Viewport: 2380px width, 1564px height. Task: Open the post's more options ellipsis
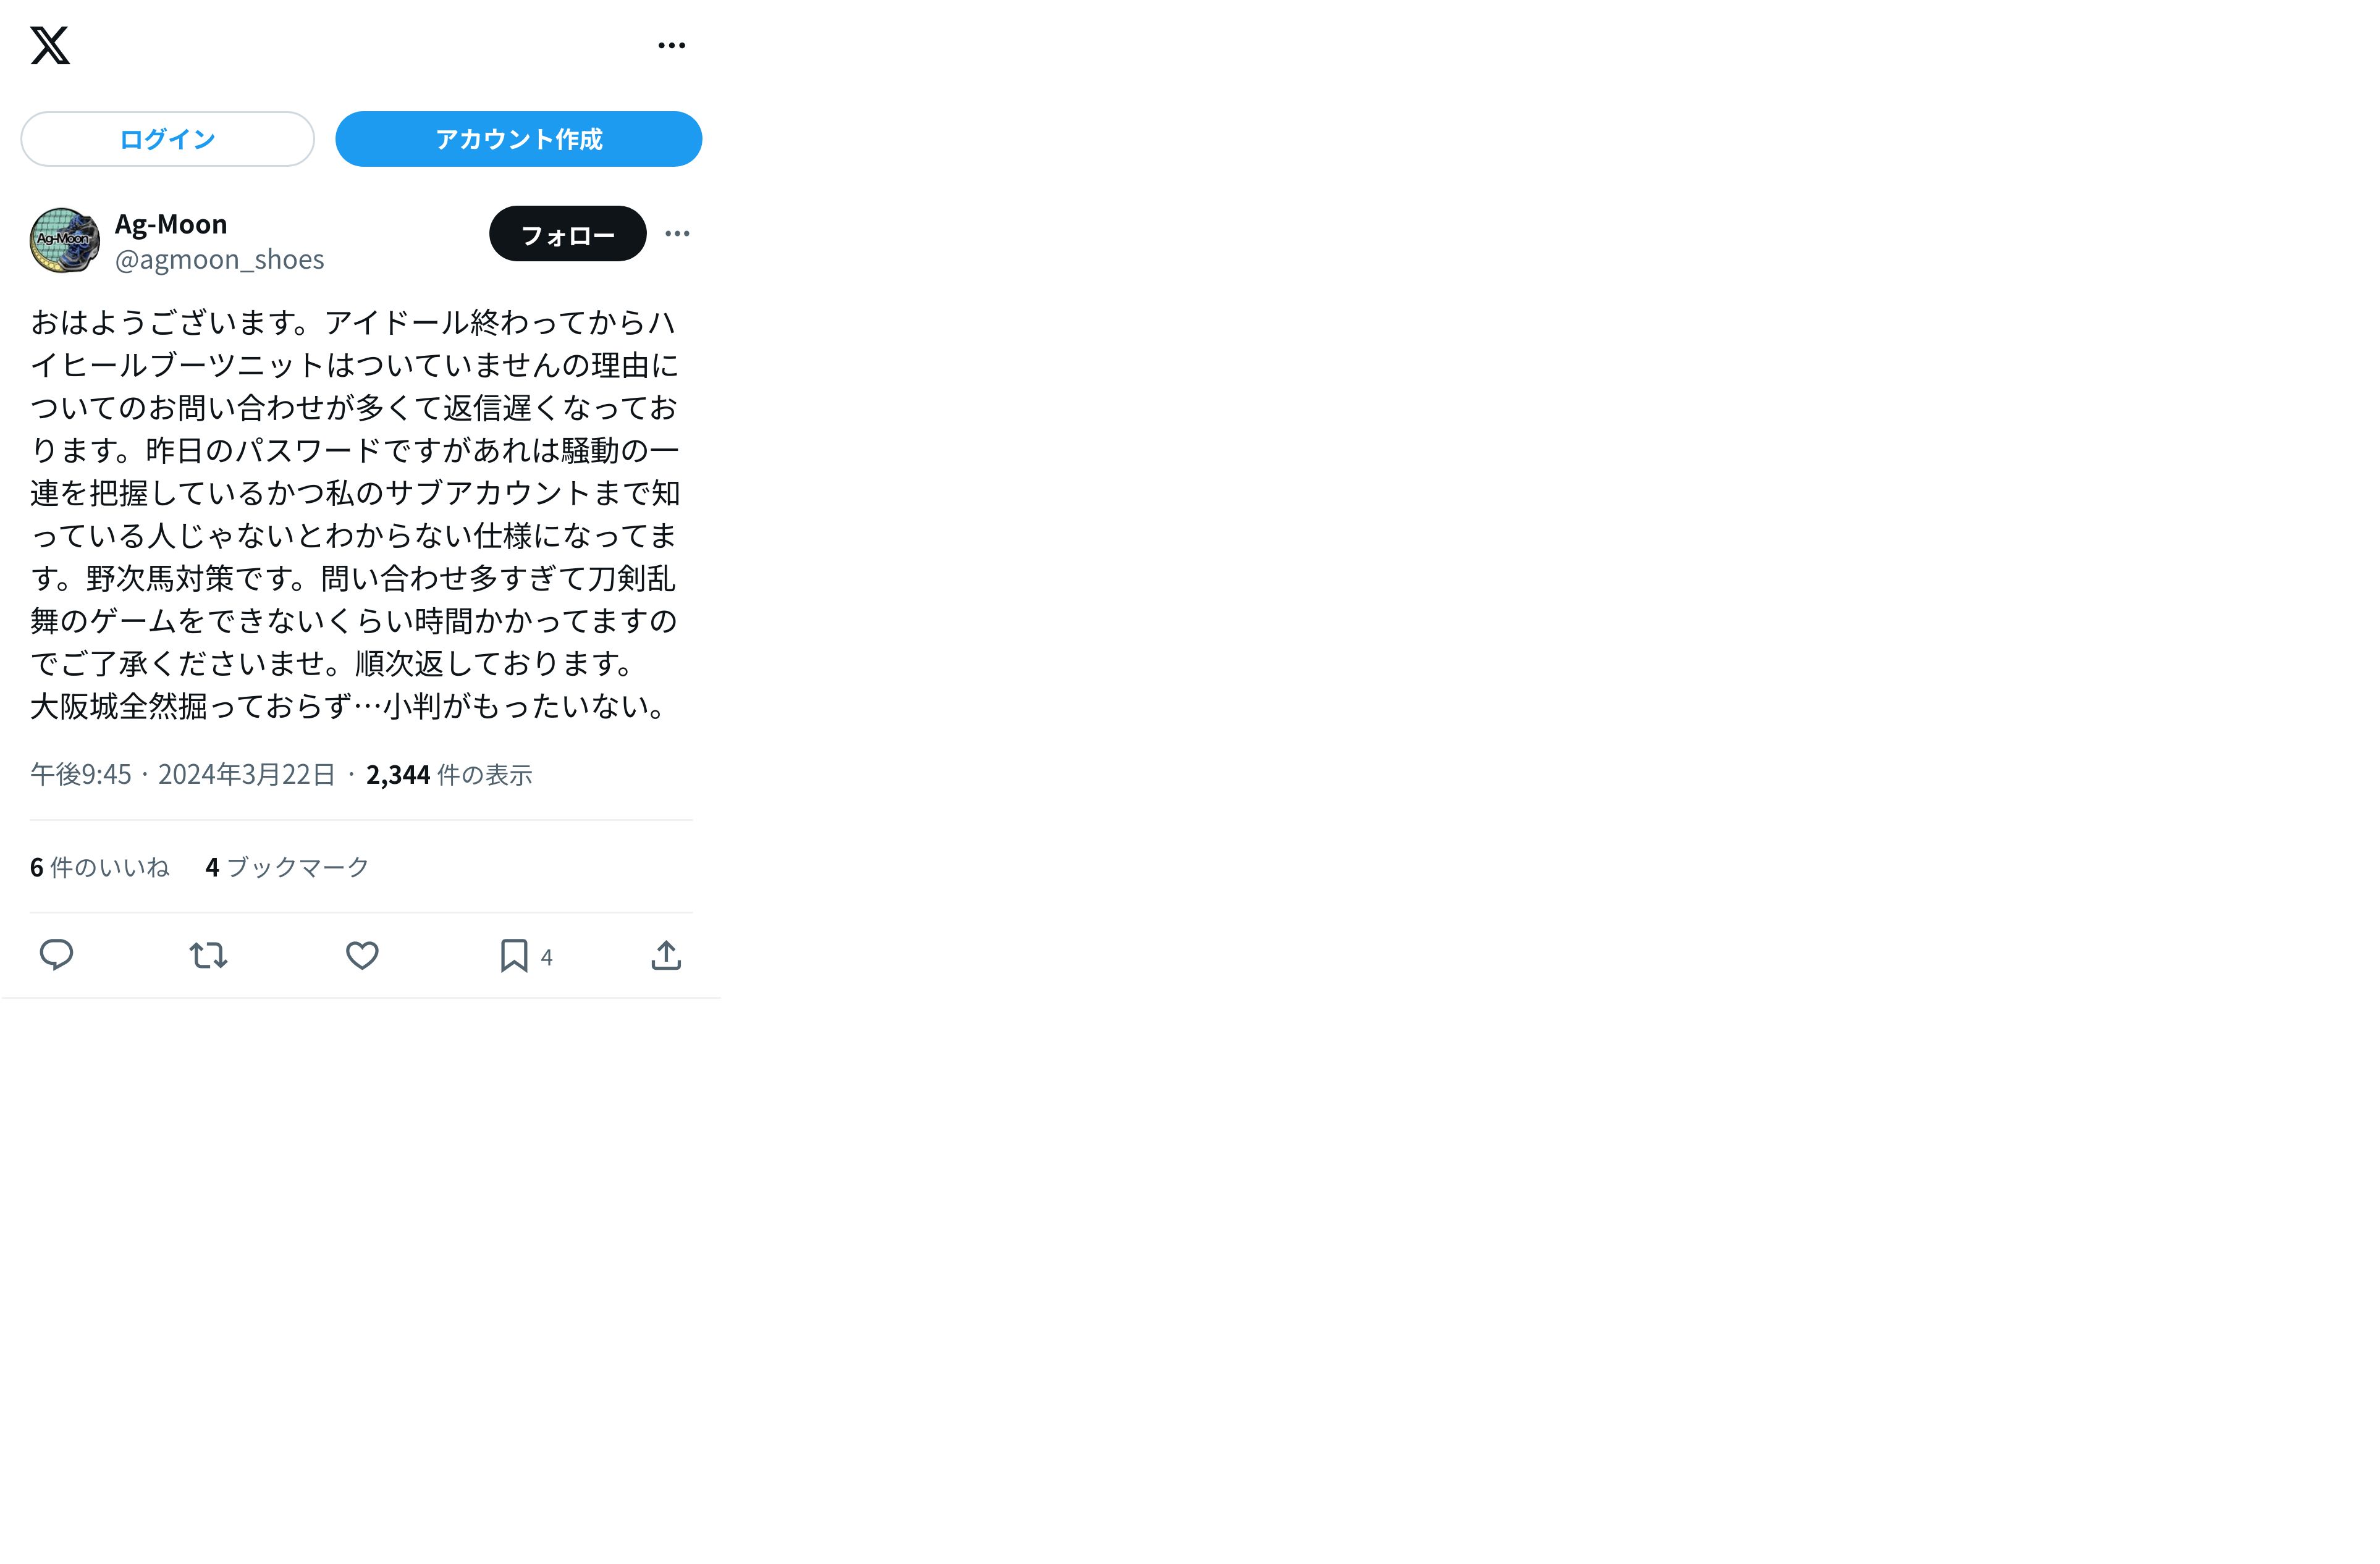point(677,234)
